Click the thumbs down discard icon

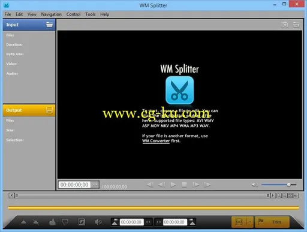pos(65,222)
